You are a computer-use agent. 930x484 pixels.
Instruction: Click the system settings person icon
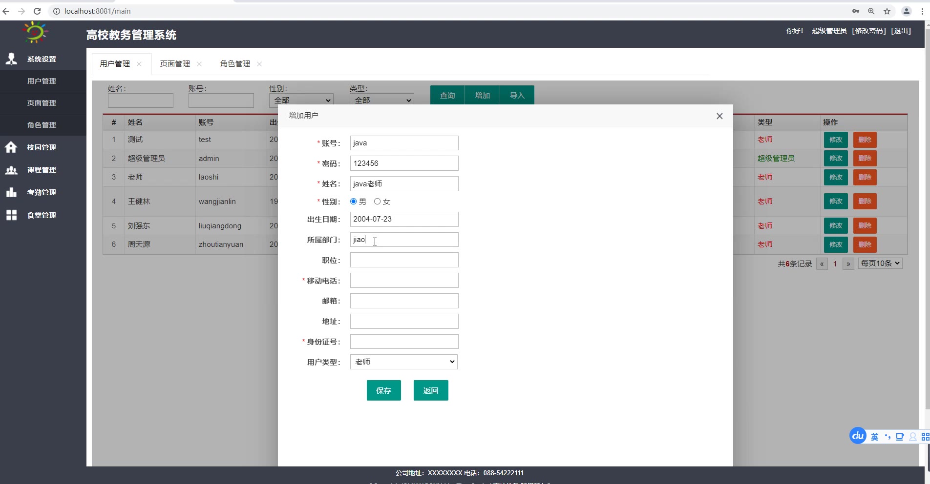tap(11, 59)
